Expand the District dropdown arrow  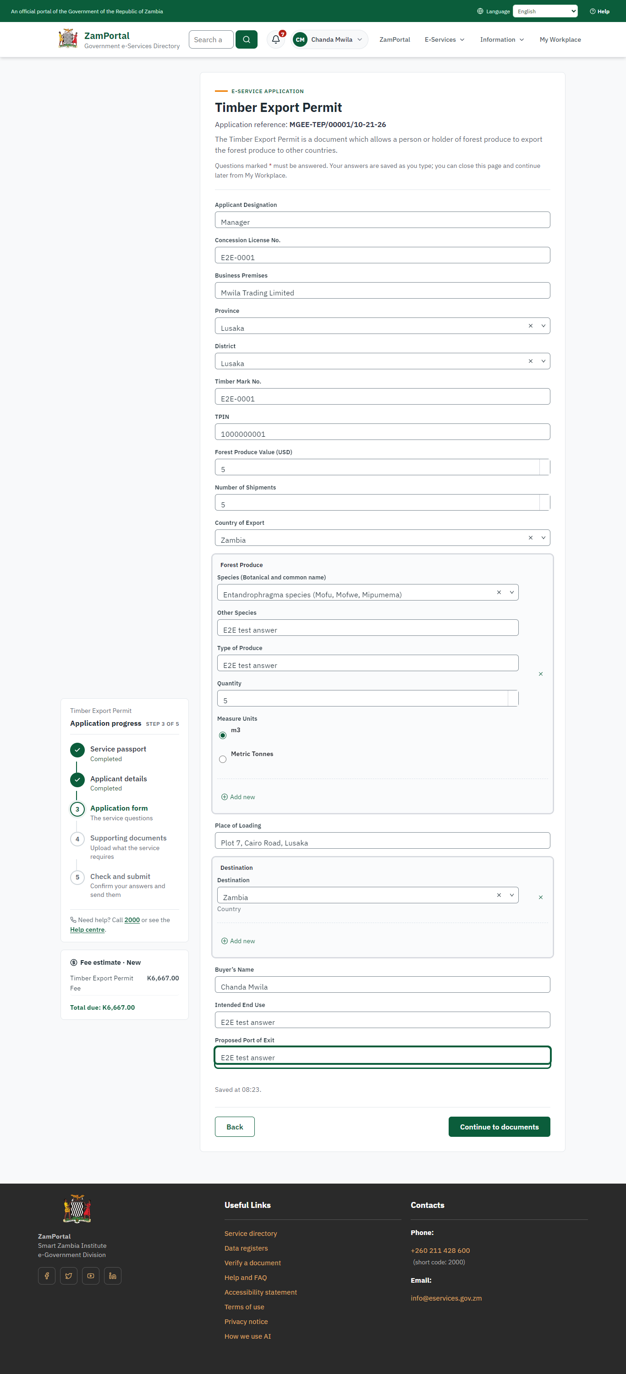[x=543, y=361]
